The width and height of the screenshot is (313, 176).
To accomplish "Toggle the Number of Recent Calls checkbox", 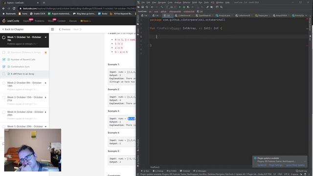I will coord(4,60).
